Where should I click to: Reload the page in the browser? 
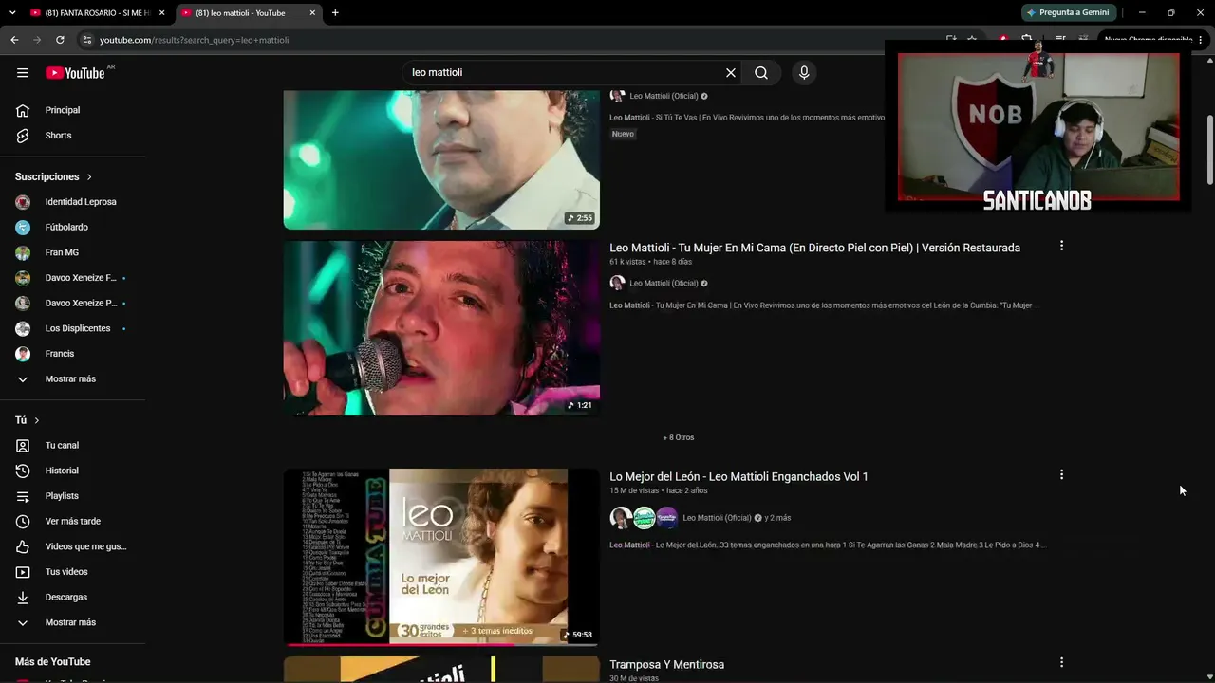click(x=60, y=40)
